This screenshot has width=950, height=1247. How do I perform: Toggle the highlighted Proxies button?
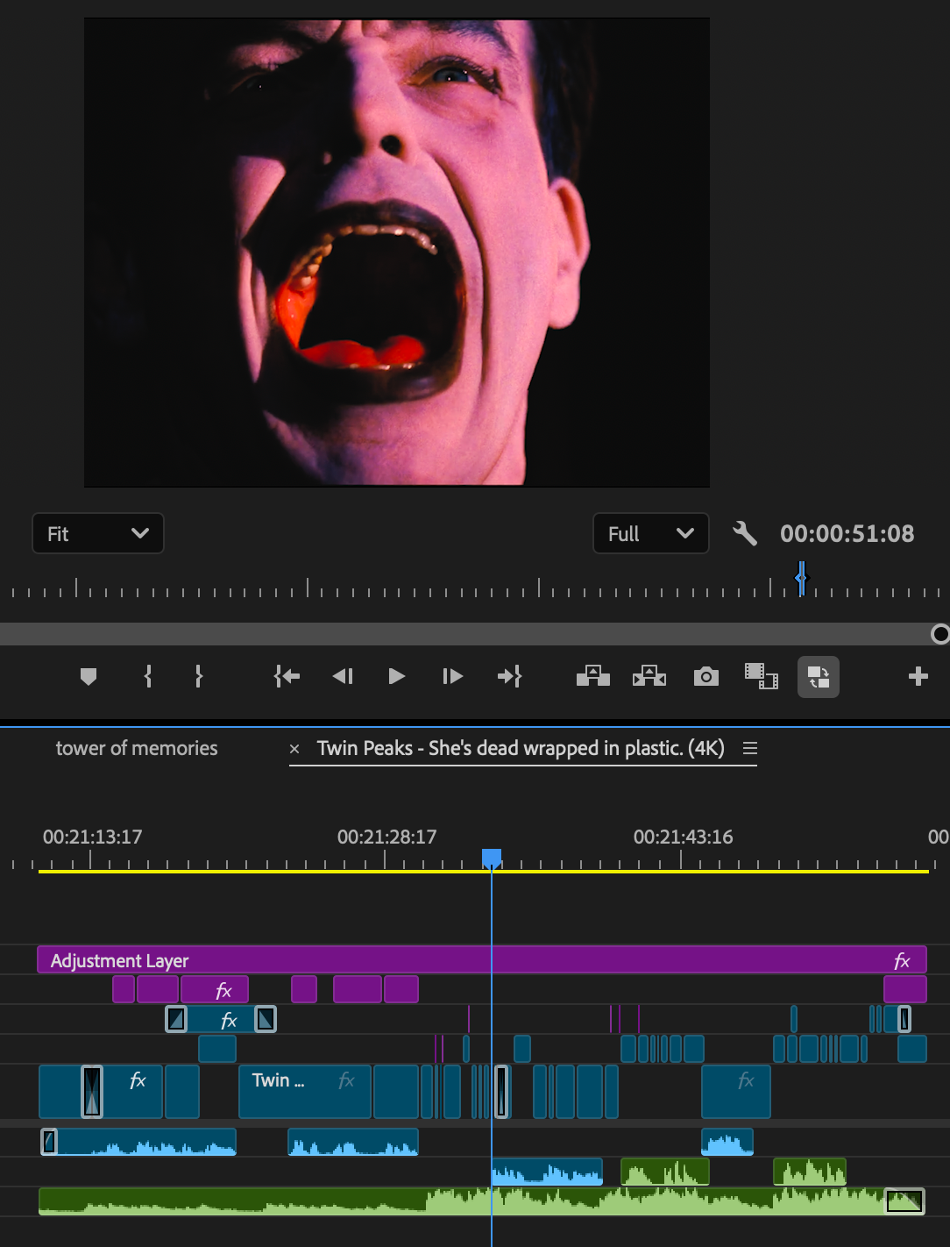(x=819, y=677)
